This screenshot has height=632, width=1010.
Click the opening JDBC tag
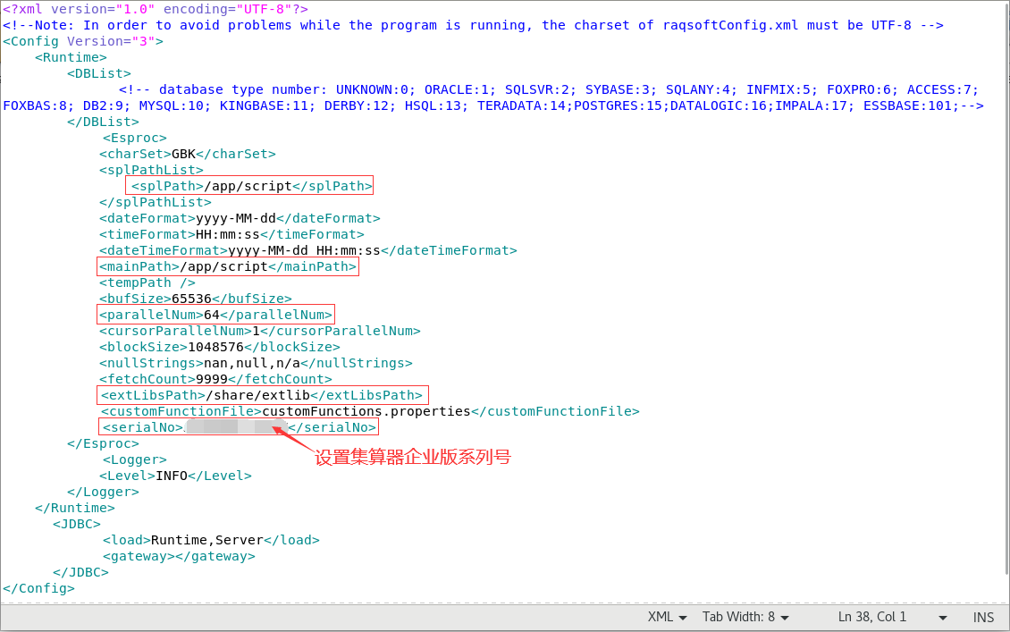(77, 525)
